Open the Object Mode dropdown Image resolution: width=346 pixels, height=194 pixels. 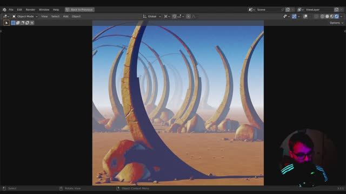25,16
